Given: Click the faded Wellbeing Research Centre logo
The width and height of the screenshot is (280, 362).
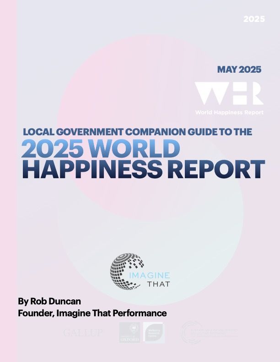Looking at the screenshot, I should [x=154, y=332].
